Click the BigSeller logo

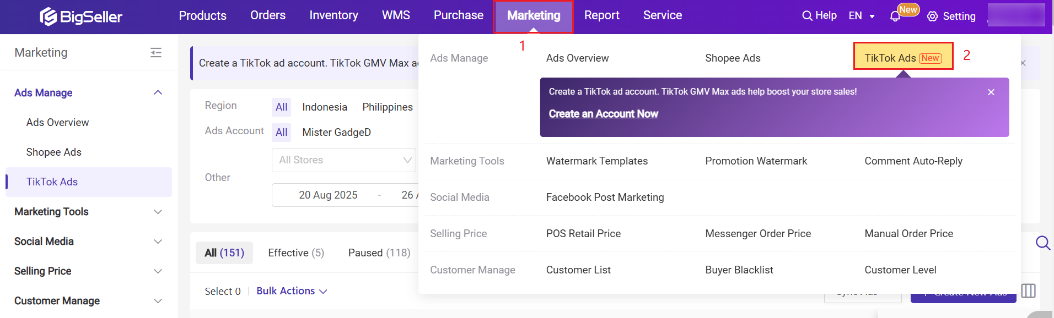pyautogui.click(x=81, y=17)
